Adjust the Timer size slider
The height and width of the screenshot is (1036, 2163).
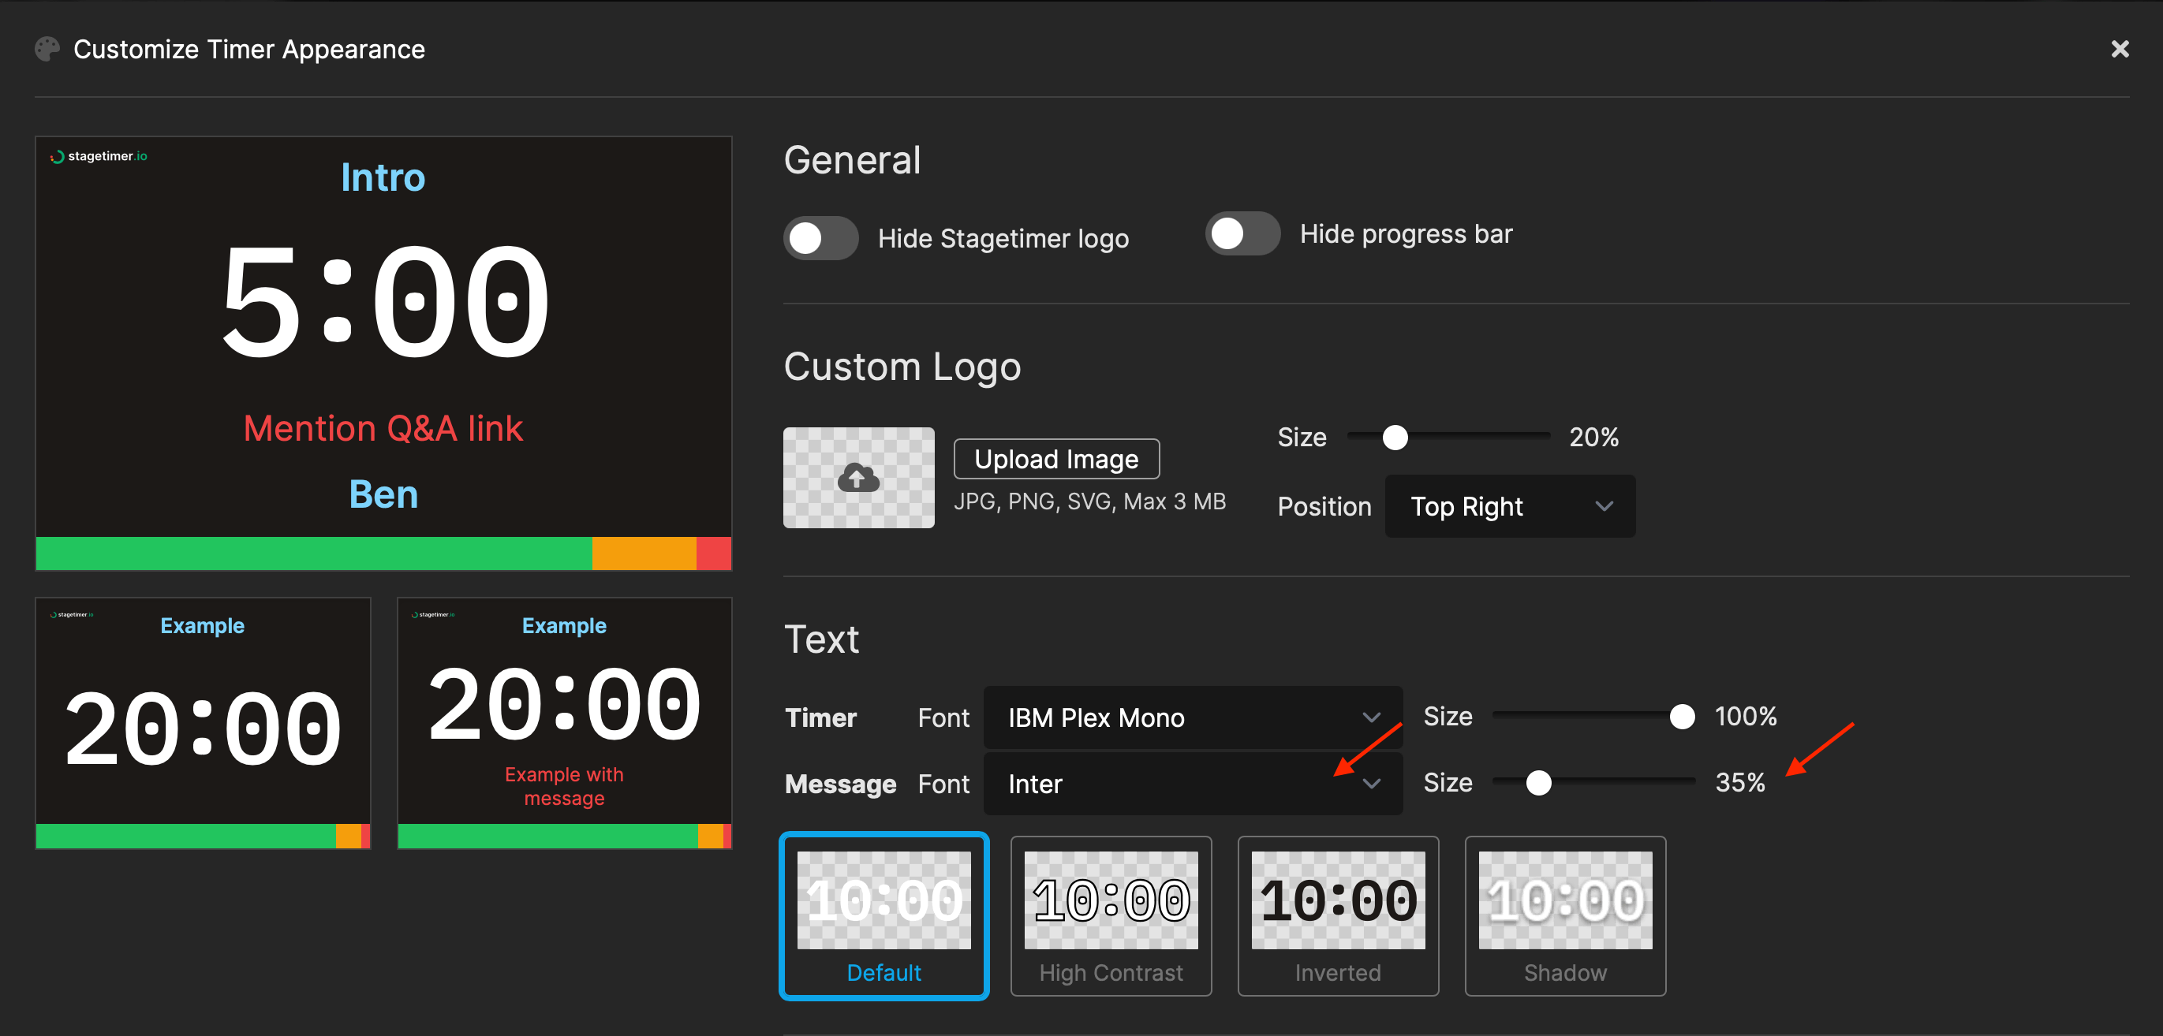point(1593,716)
